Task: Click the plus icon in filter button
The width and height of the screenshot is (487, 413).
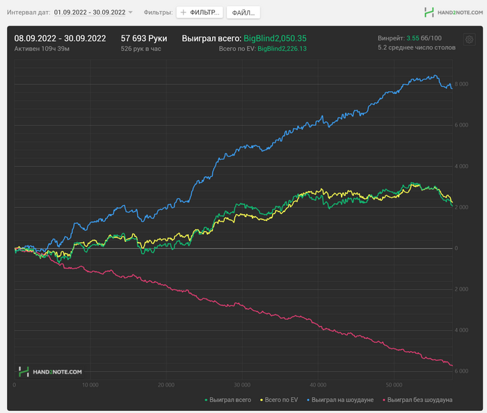Action: tap(183, 13)
